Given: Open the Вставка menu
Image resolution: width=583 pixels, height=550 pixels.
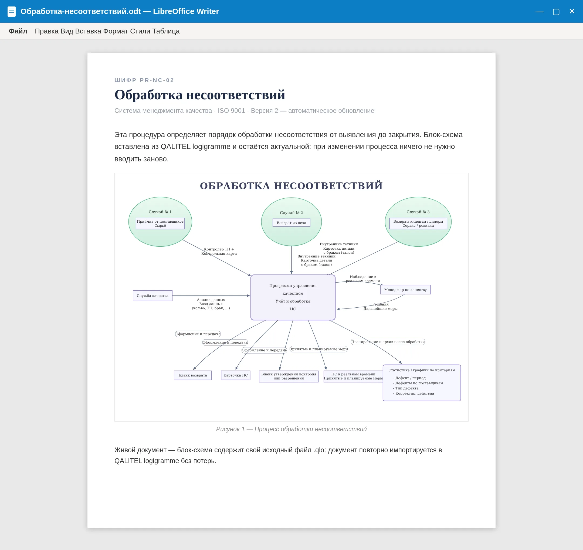Looking at the screenshot, I should 88,31.
